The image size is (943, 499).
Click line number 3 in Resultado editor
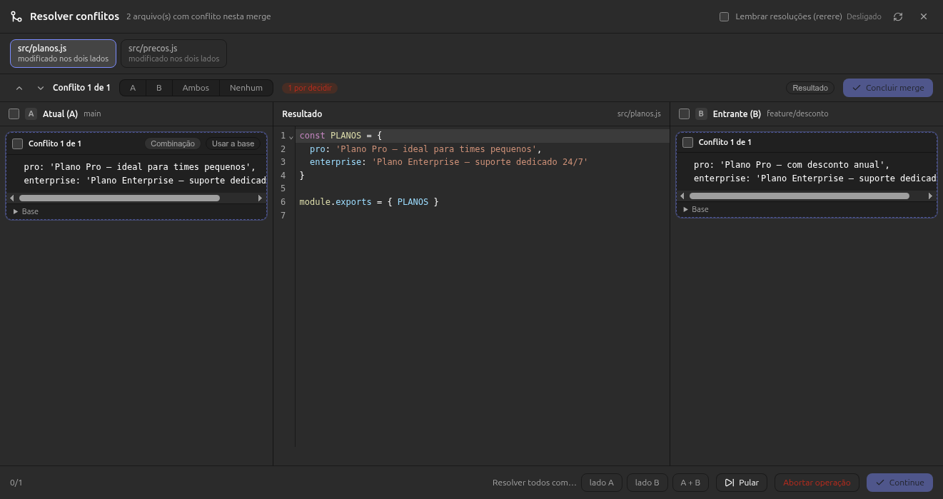pos(283,162)
